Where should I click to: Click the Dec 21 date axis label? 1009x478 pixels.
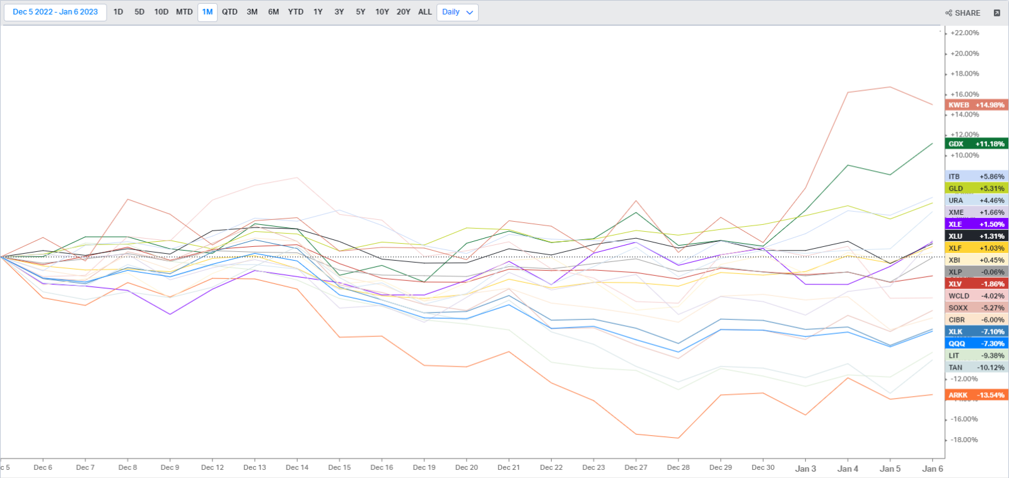coord(508,467)
